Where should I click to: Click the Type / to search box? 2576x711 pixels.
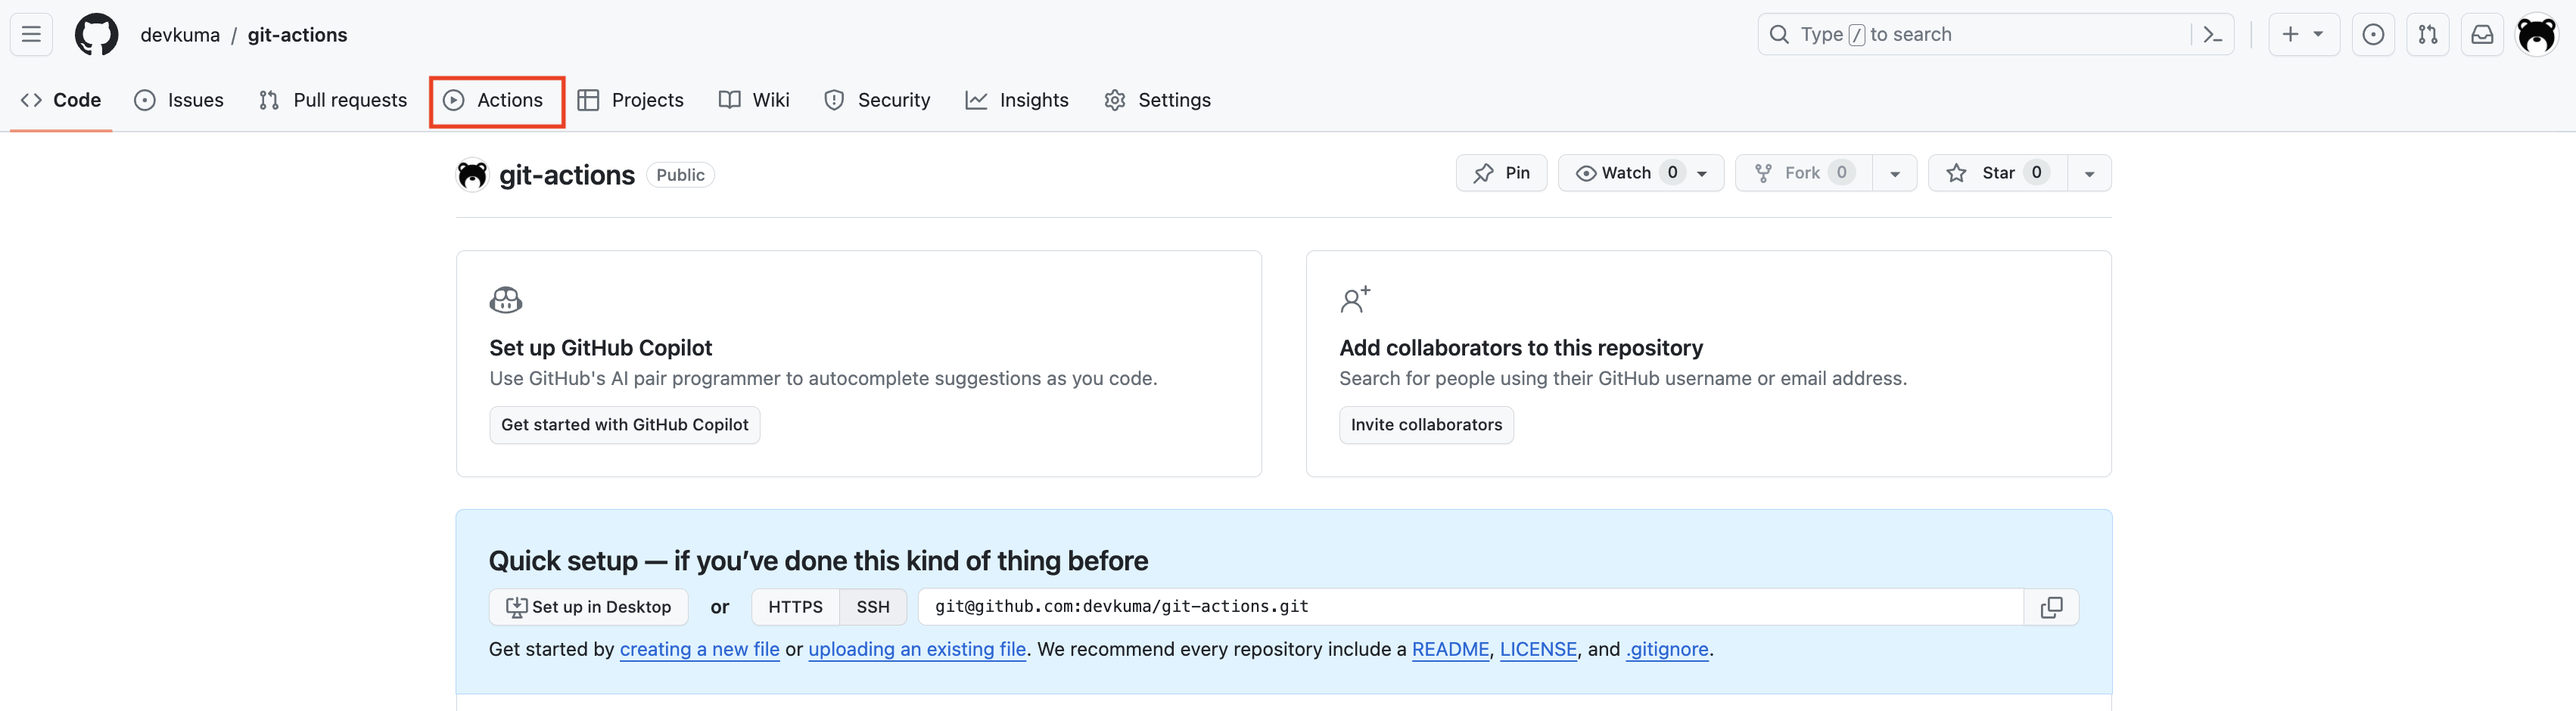click(1996, 34)
